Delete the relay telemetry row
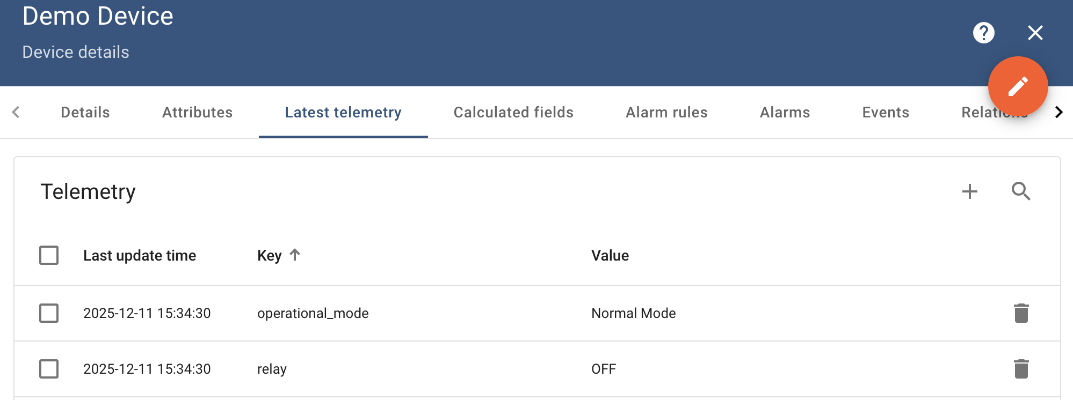The height and width of the screenshot is (400, 1073). point(1021,369)
